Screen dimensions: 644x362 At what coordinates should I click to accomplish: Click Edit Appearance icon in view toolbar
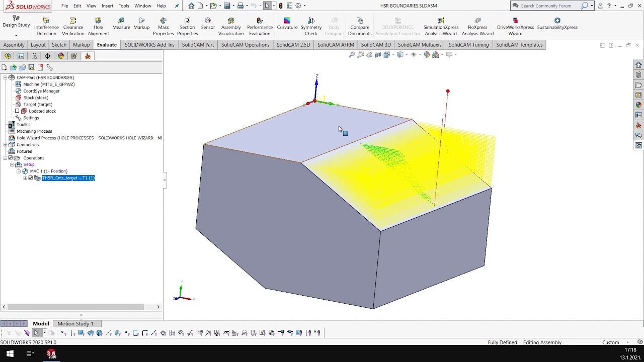coord(427,55)
